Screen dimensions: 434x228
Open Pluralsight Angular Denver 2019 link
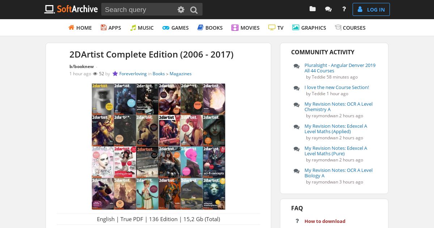coord(340,68)
